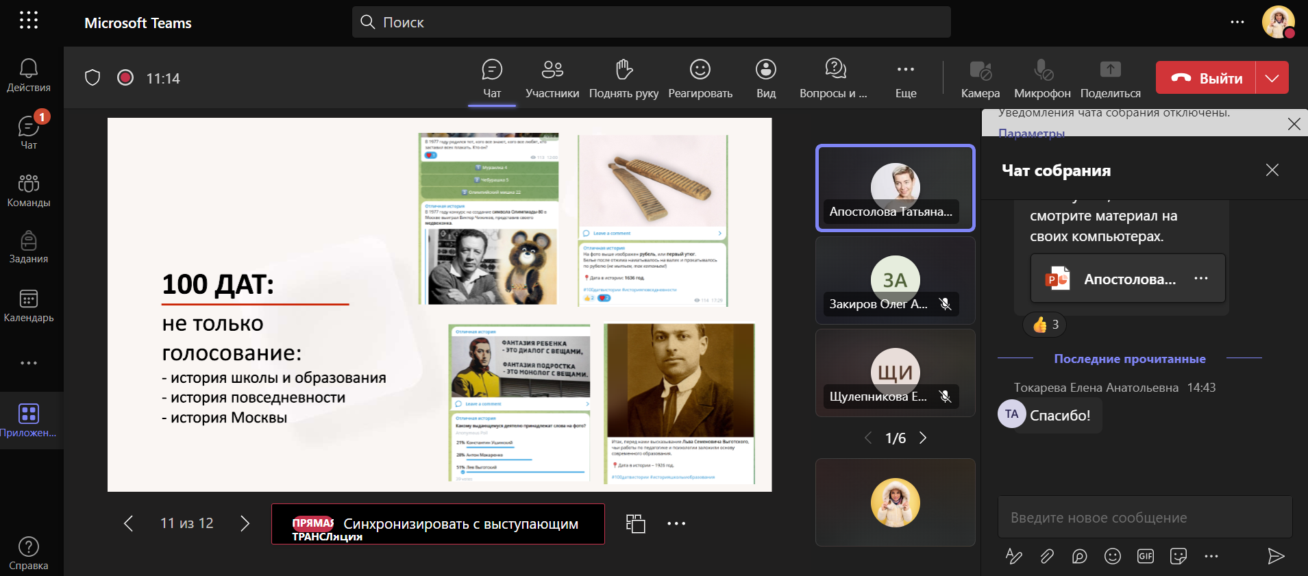Open Календарь in the left sidebar
This screenshot has height=576, width=1308.
pyautogui.click(x=29, y=305)
